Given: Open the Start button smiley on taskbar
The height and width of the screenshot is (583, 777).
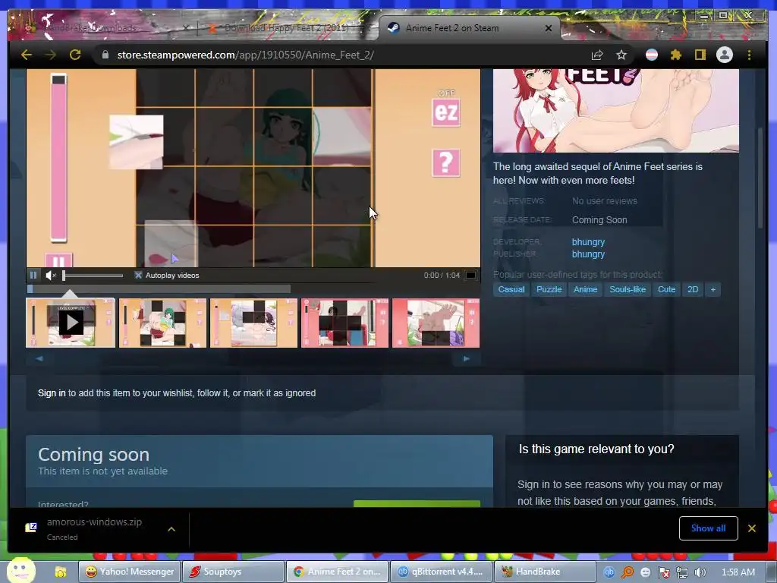Looking at the screenshot, I should 20,569.
